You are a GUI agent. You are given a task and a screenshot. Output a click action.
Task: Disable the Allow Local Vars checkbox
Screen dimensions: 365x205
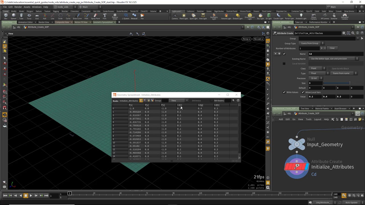pos(303,92)
